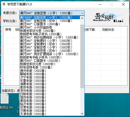Choose 德州专版（2022春）

tap(50, 71)
